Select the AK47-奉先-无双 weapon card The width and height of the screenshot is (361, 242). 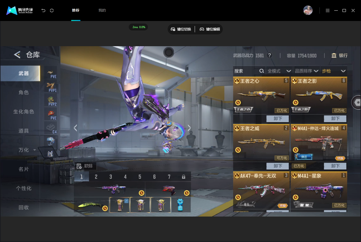point(261,191)
